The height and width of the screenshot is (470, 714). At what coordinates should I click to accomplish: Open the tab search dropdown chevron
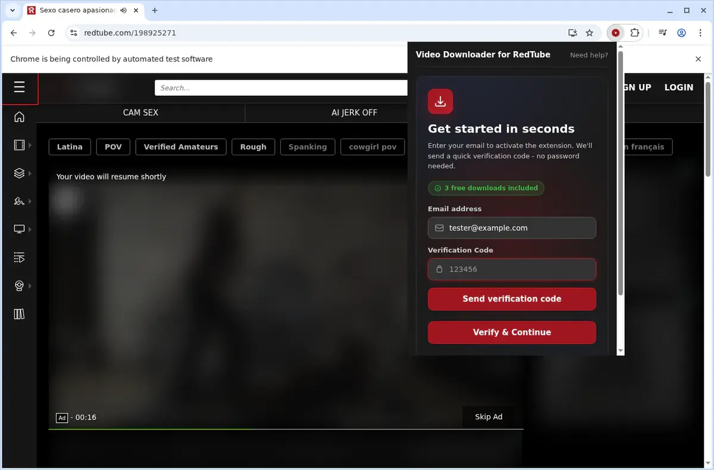(12, 10)
